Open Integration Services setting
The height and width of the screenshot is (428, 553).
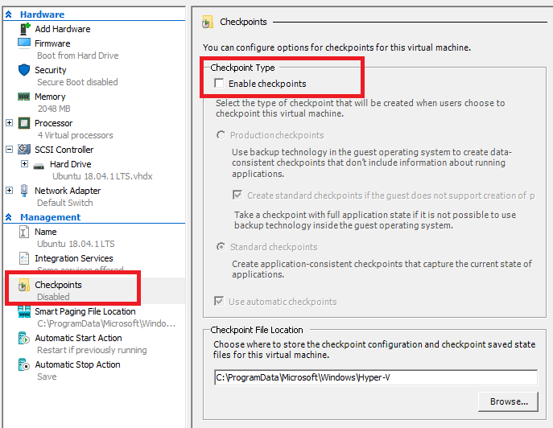(x=74, y=258)
